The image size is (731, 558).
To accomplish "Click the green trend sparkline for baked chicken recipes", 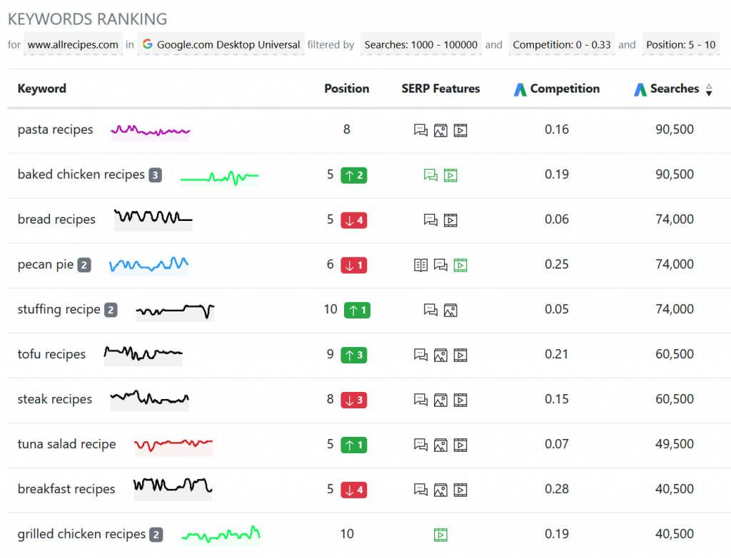I will 220,177.
